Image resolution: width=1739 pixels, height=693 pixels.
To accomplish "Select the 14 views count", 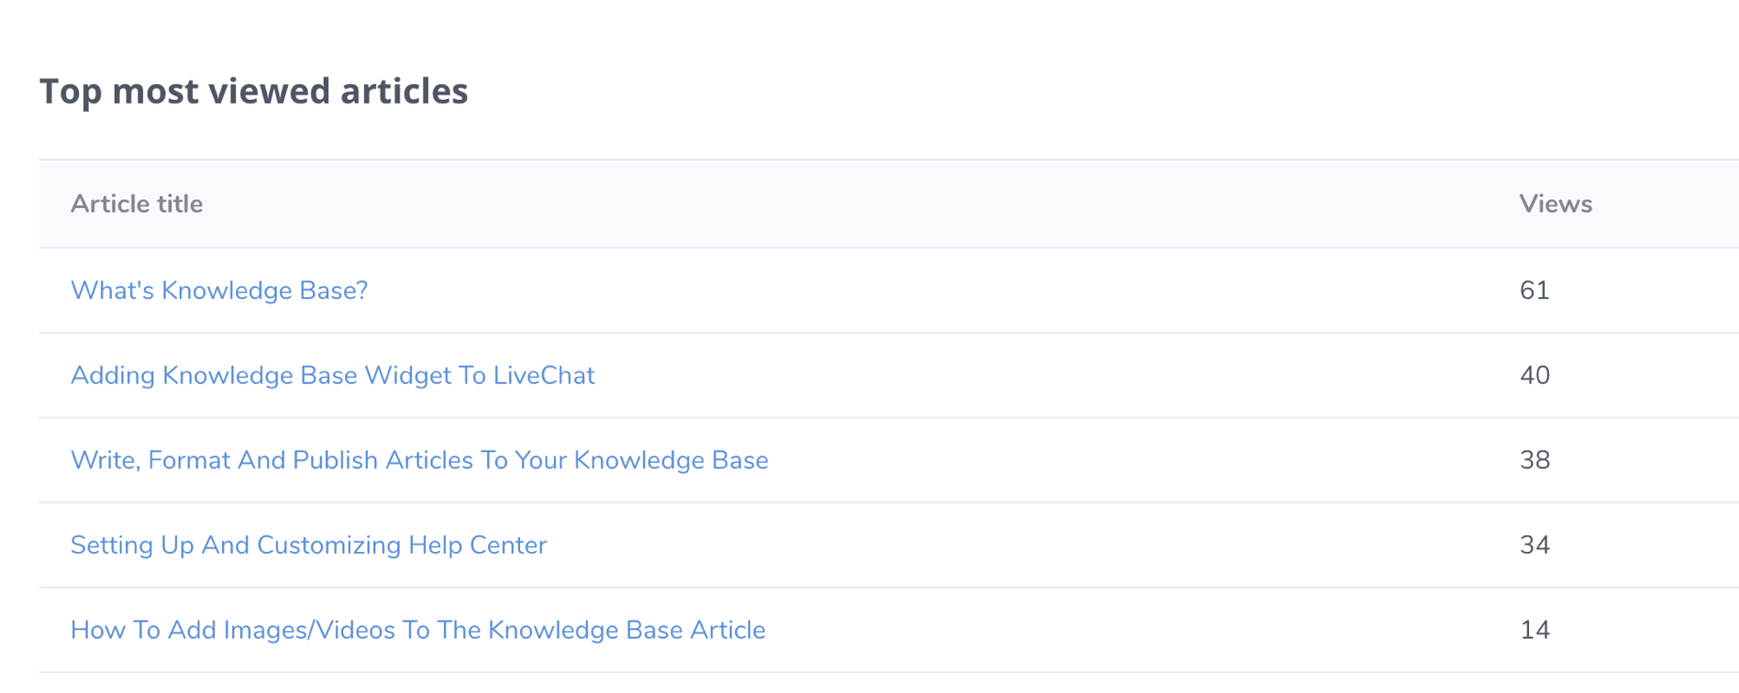I will (x=1534, y=631).
